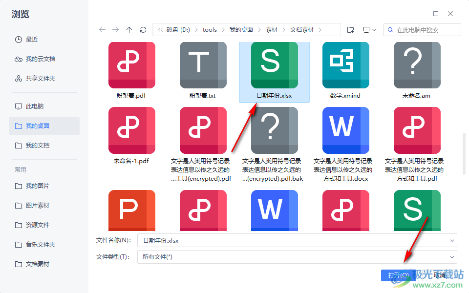The height and width of the screenshot is (293, 469).
Task: Open 最近 recent files in the sidebar
Action: point(44,40)
